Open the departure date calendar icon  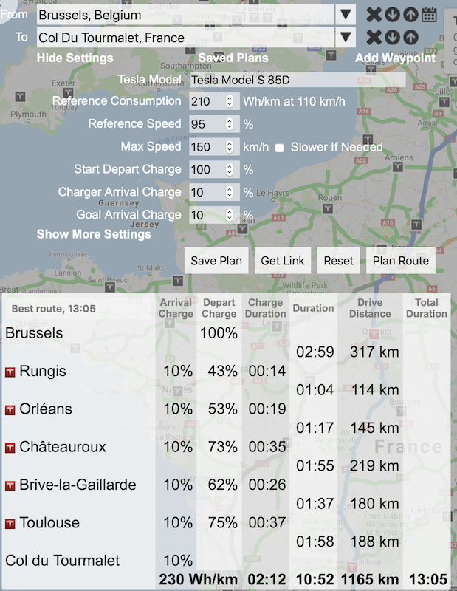[x=429, y=15]
